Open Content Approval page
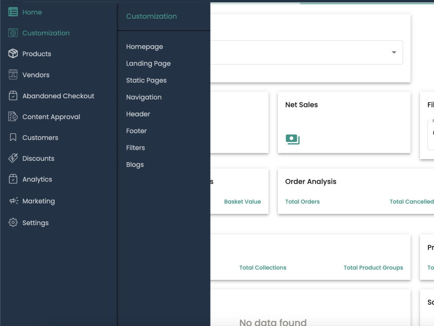 [x=51, y=117]
